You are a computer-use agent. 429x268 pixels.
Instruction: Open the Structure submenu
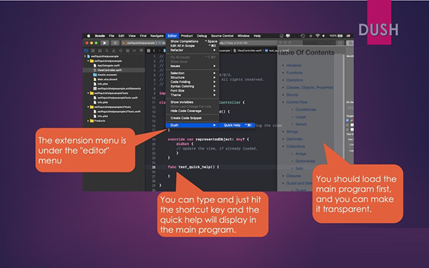click(x=192, y=77)
